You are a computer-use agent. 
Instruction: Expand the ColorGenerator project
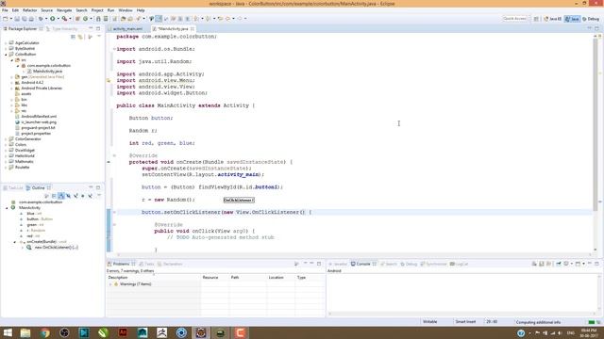pyautogui.click(x=6, y=139)
